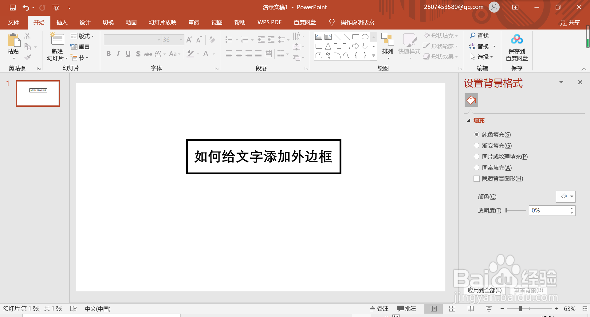Click the Normal view icon in status bar
Screen dimensions: 590x317
[x=434, y=309]
